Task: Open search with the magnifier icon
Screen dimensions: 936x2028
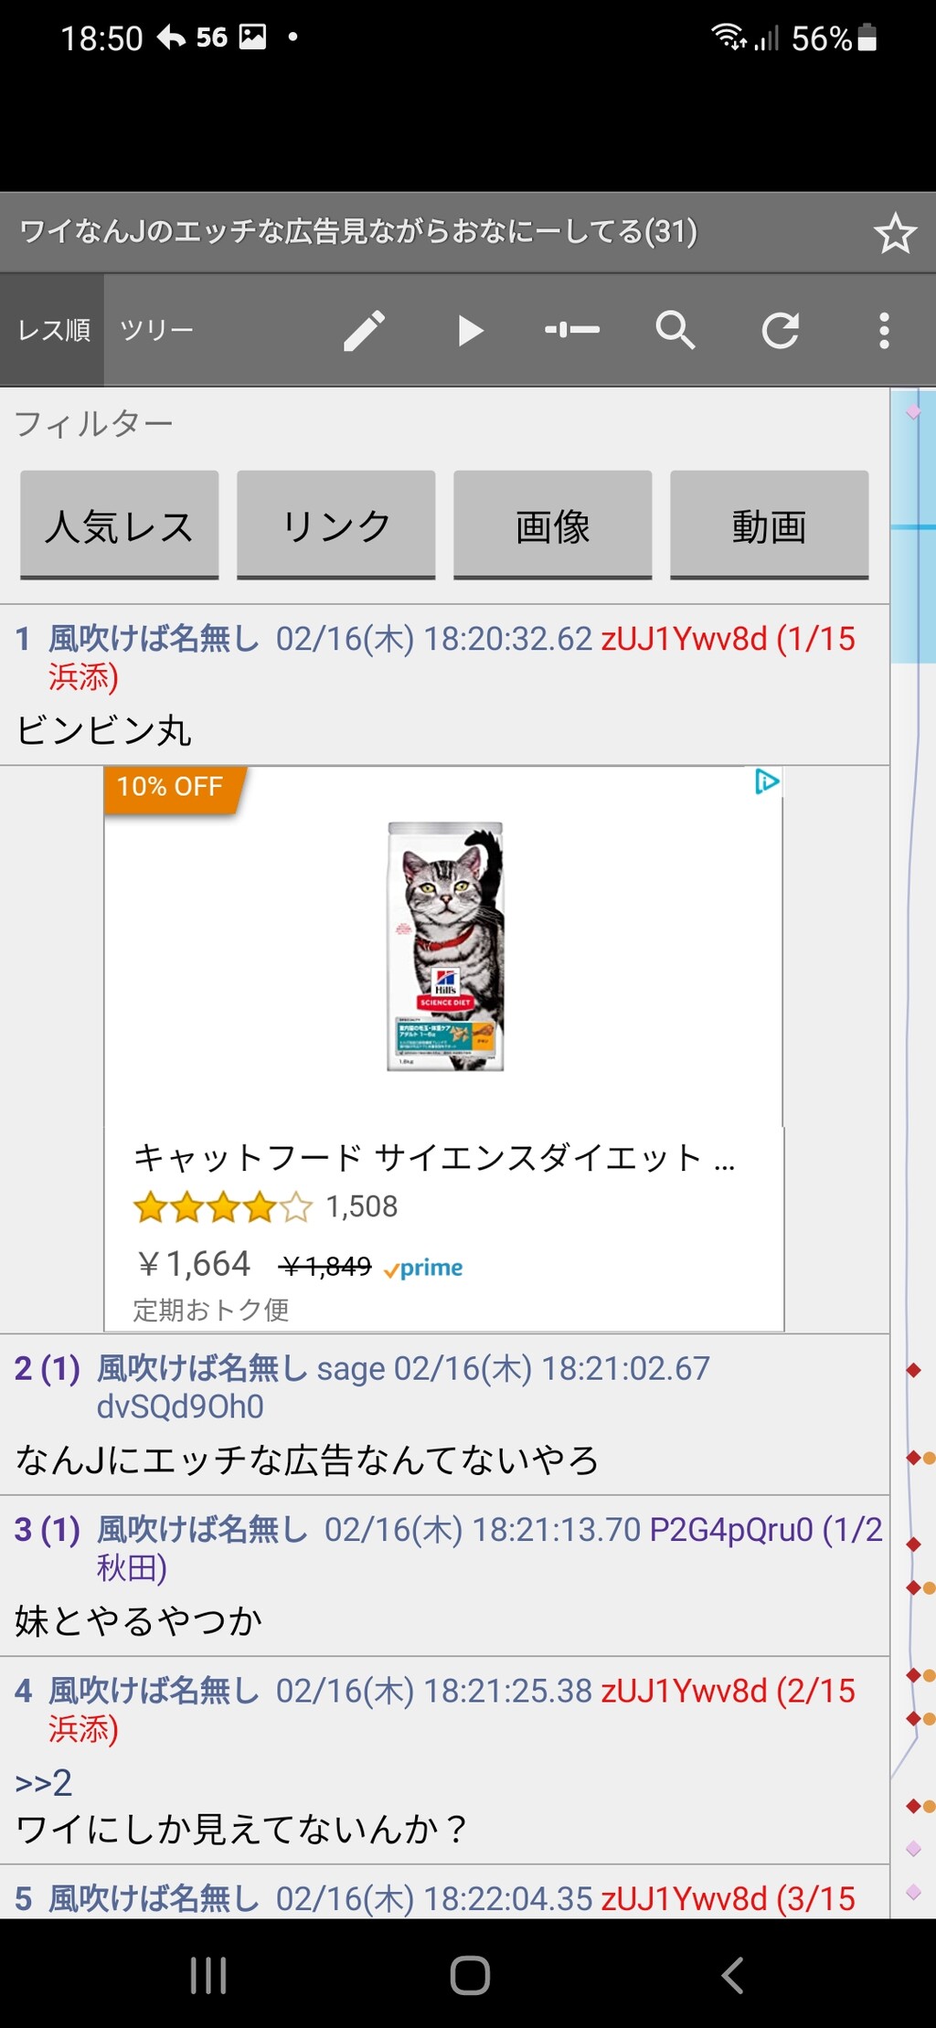Action: [x=675, y=330]
